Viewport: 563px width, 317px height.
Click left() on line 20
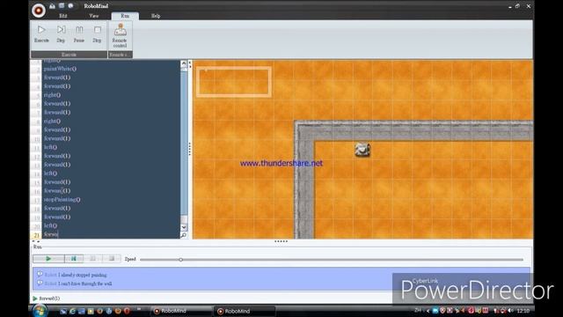click(x=50, y=225)
